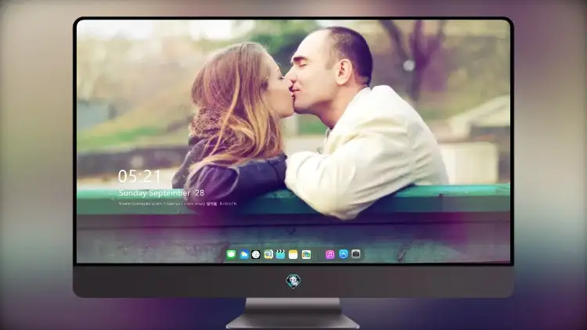
Task: Open the blue App Store icon
Action: (344, 254)
